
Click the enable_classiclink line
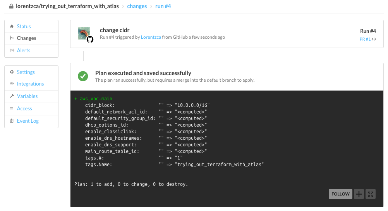tap(146, 131)
